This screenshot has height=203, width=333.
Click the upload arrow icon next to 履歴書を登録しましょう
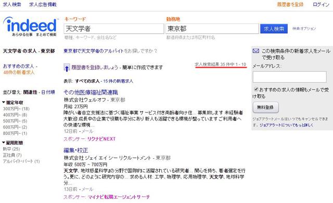pos(67,68)
